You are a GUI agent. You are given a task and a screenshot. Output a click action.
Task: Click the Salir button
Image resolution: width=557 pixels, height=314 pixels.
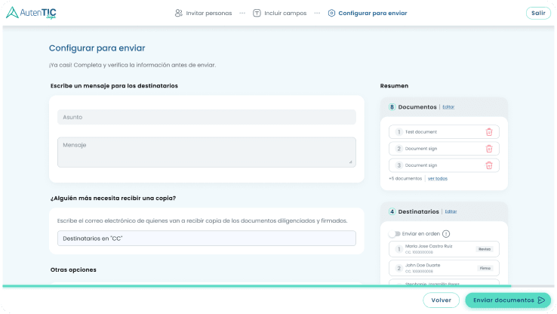(x=537, y=13)
